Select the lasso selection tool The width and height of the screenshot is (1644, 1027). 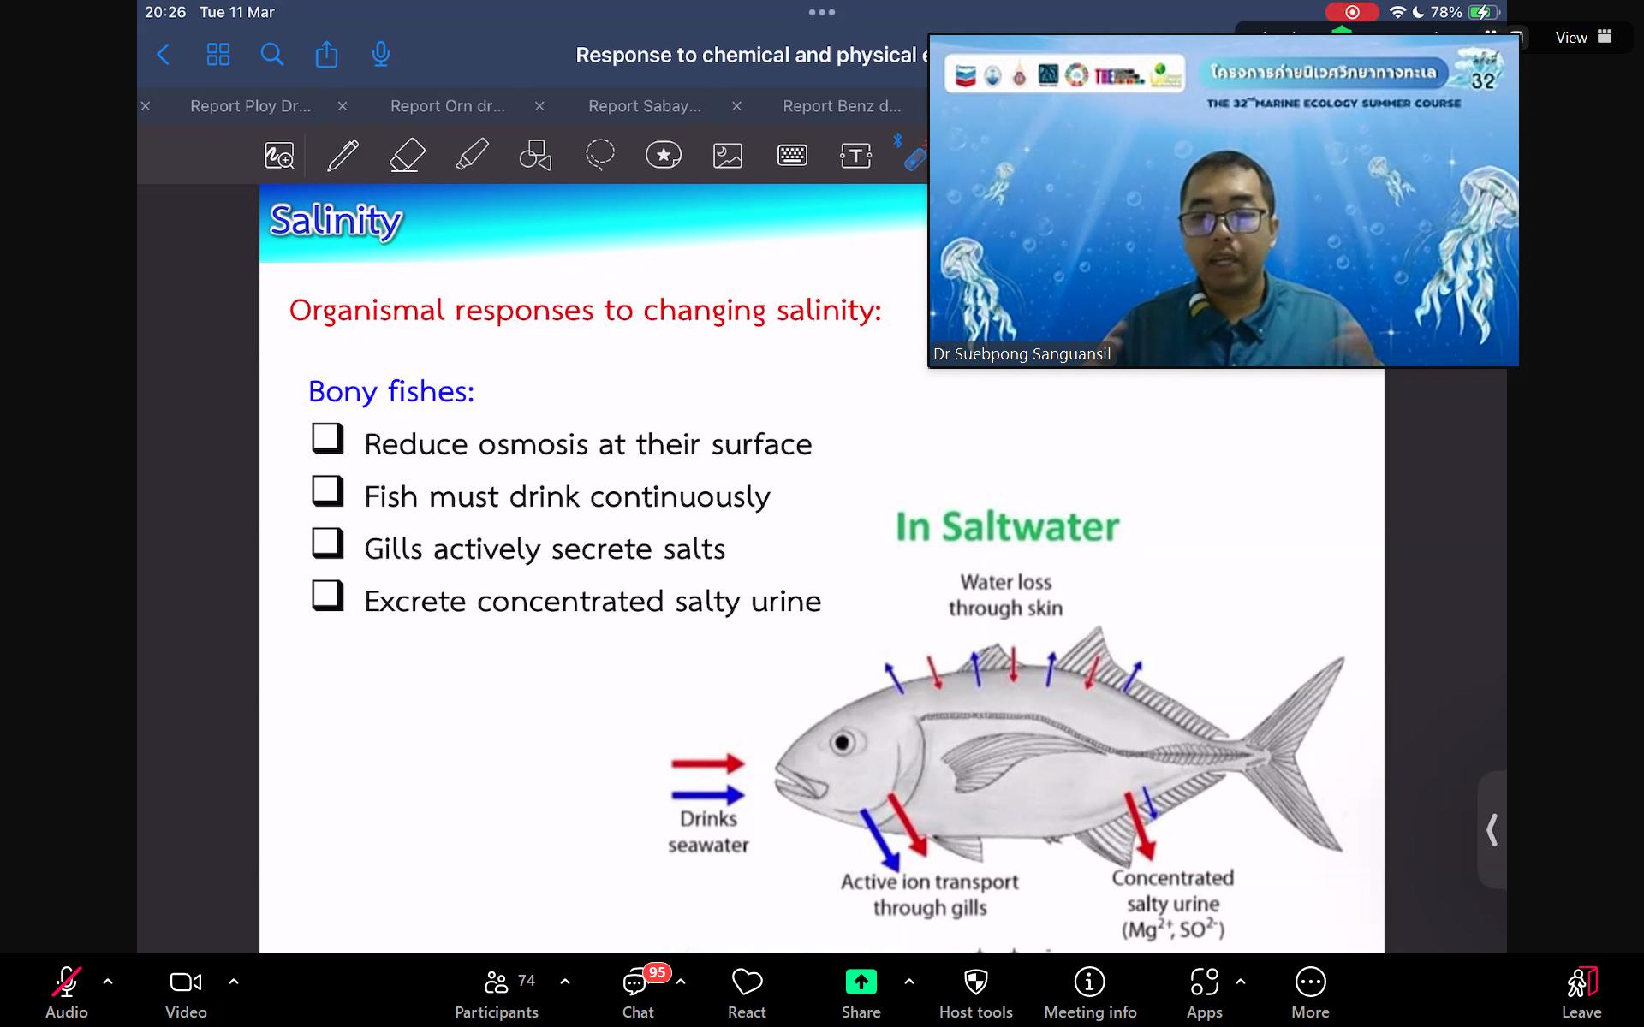[x=599, y=155]
